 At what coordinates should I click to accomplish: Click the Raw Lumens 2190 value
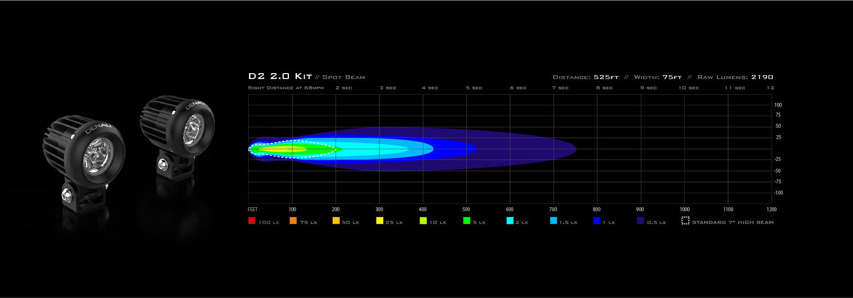(762, 77)
